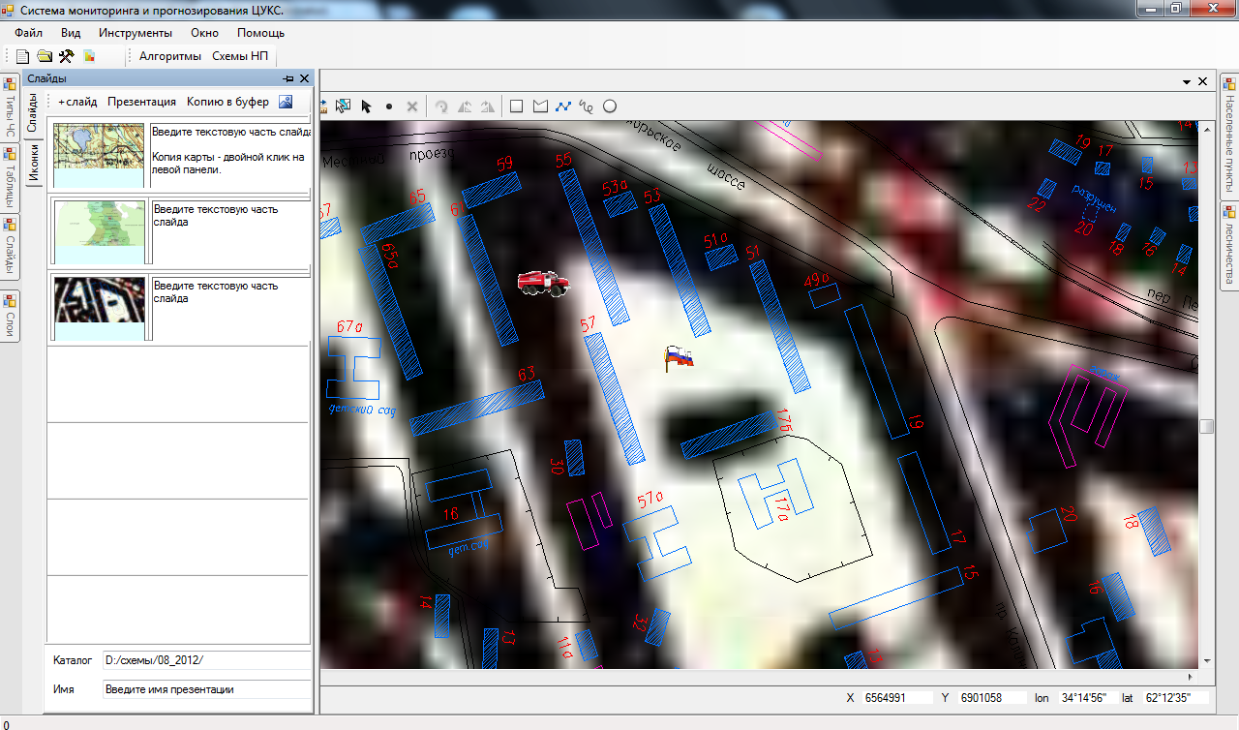
Task: Open the лесничества right side tab
Action: click(1229, 244)
